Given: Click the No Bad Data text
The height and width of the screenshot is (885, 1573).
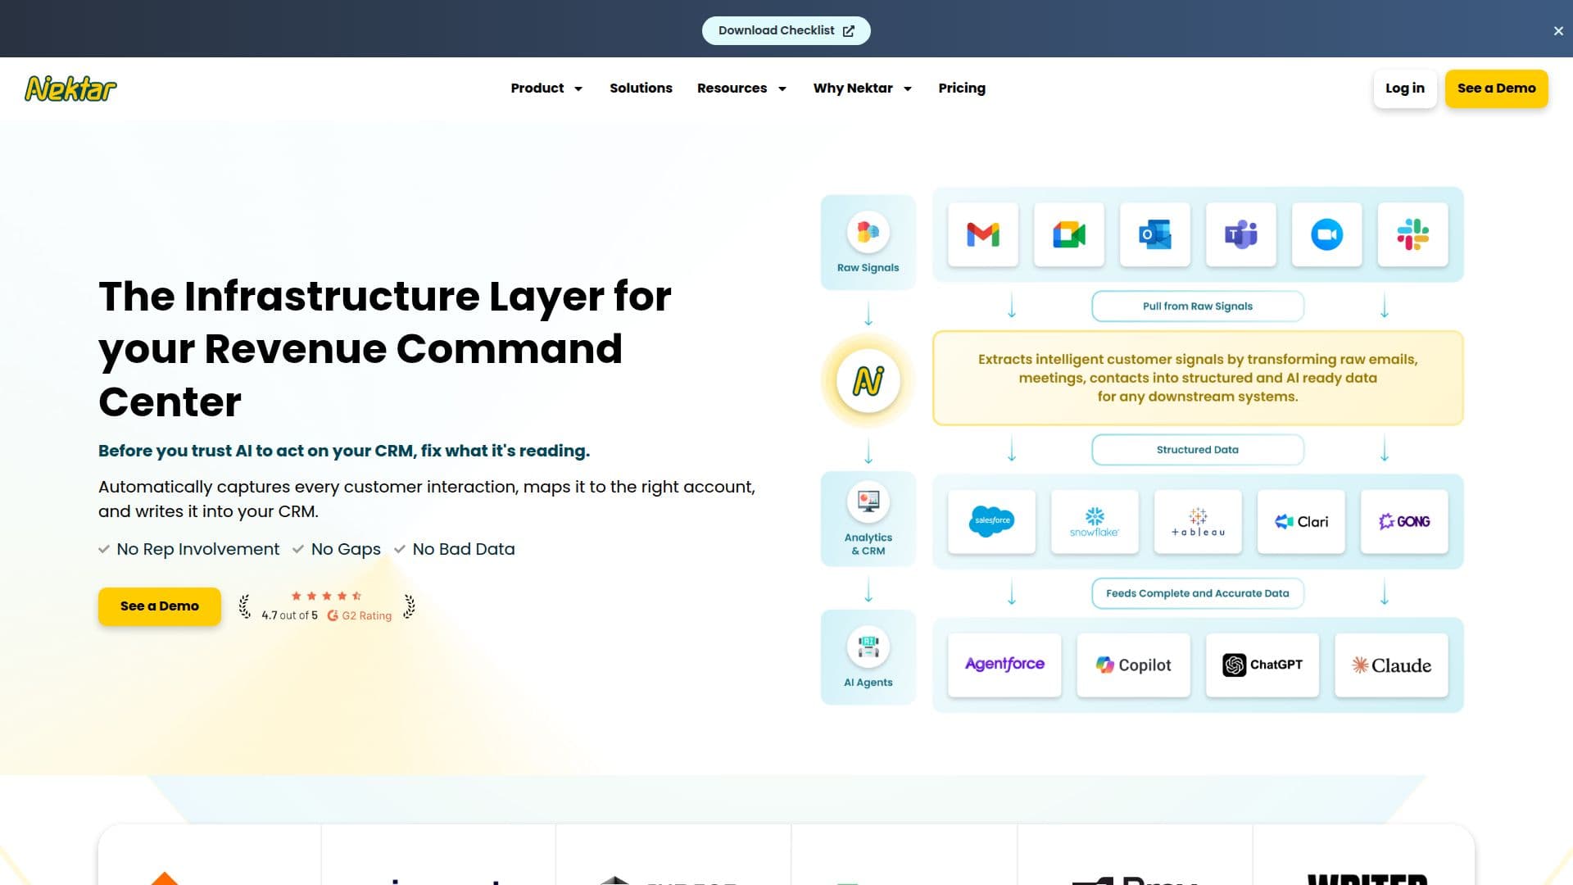Looking at the screenshot, I should click(x=464, y=549).
